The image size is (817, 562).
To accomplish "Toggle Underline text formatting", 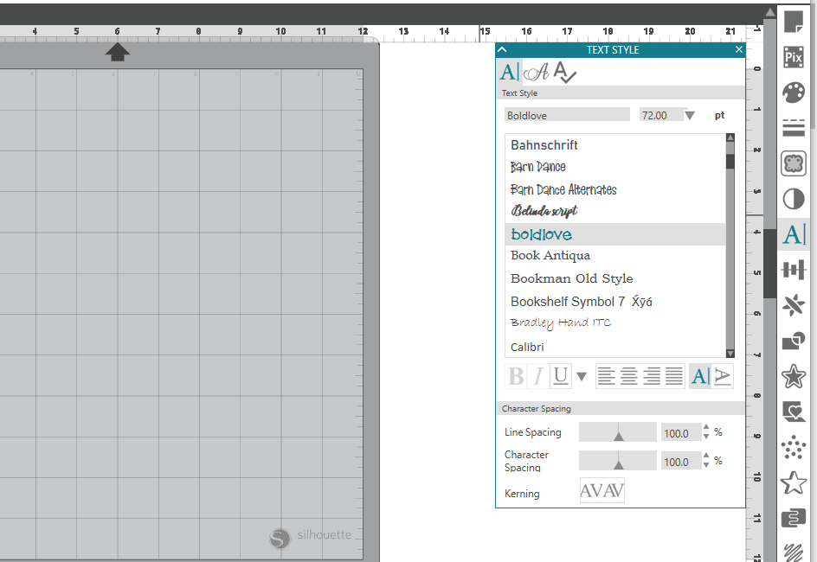I will tap(561, 376).
